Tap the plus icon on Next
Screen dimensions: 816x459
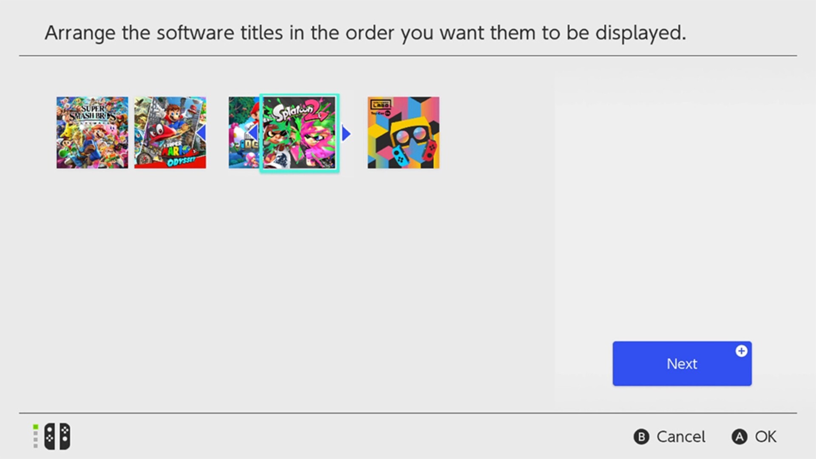click(x=741, y=351)
